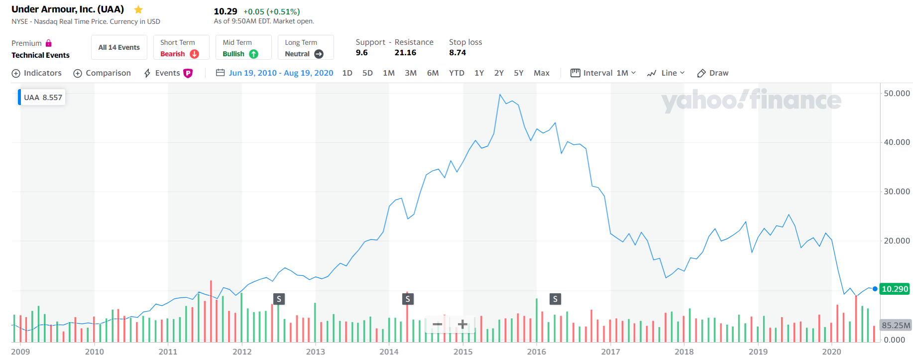Toggle chart Events display
The width and height of the screenshot is (913, 360).
[x=168, y=73]
